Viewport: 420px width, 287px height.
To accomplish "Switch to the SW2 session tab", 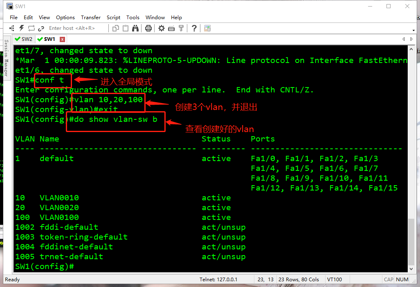I will pos(24,39).
